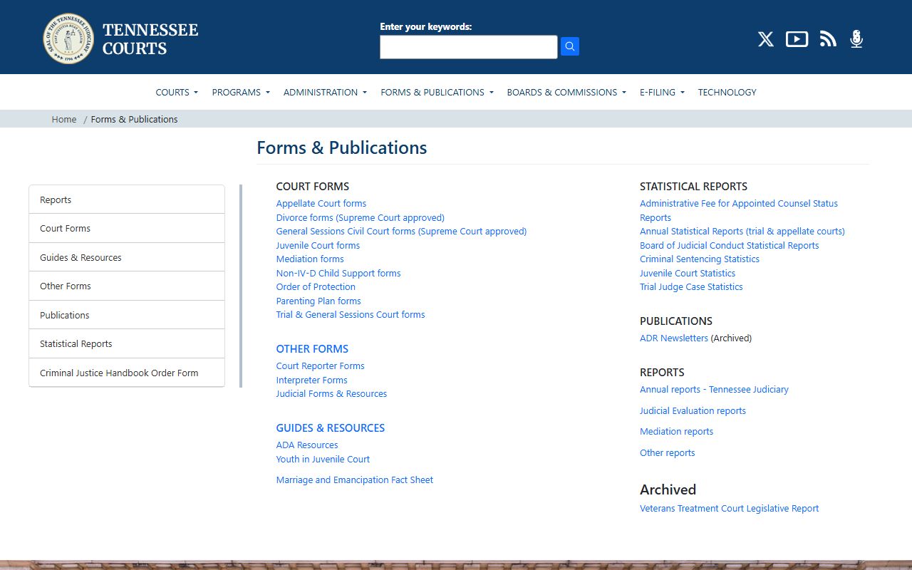The width and height of the screenshot is (912, 570).
Task: Open the YouTube channel icon
Action: click(x=797, y=39)
